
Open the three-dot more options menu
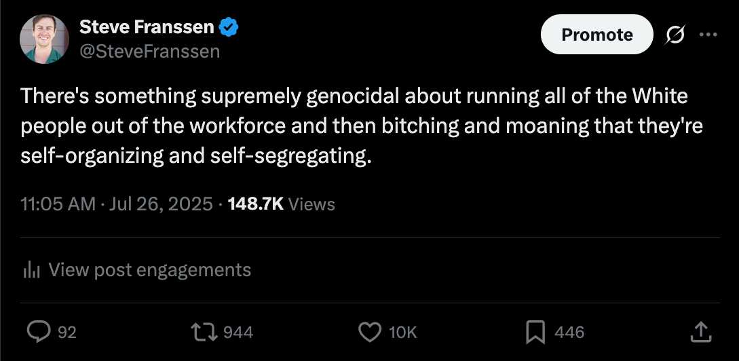[708, 35]
